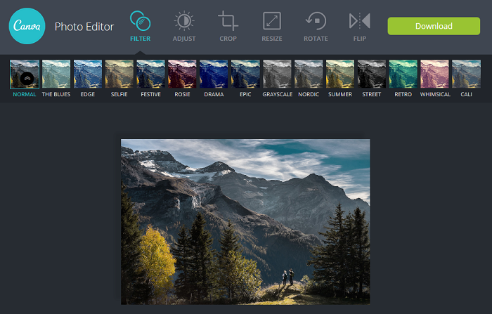This screenshot has width=492, height=314.
Task: Choose the Rotate tool
Action: [x=316, y=27]
